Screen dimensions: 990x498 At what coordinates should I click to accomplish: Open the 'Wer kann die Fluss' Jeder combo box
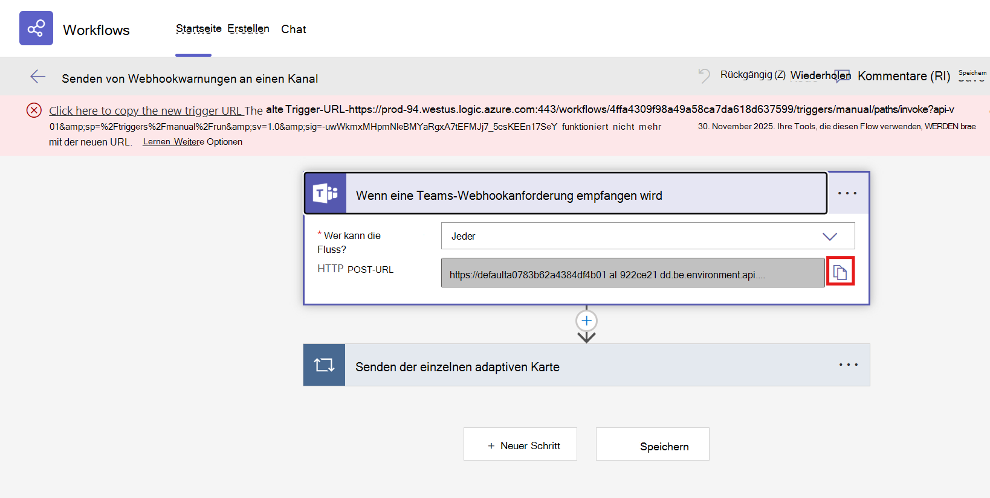(648, 236)
